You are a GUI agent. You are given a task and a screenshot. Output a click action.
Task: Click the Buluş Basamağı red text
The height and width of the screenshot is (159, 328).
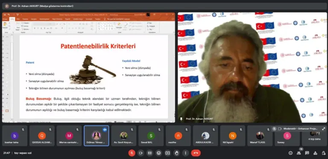38,98
